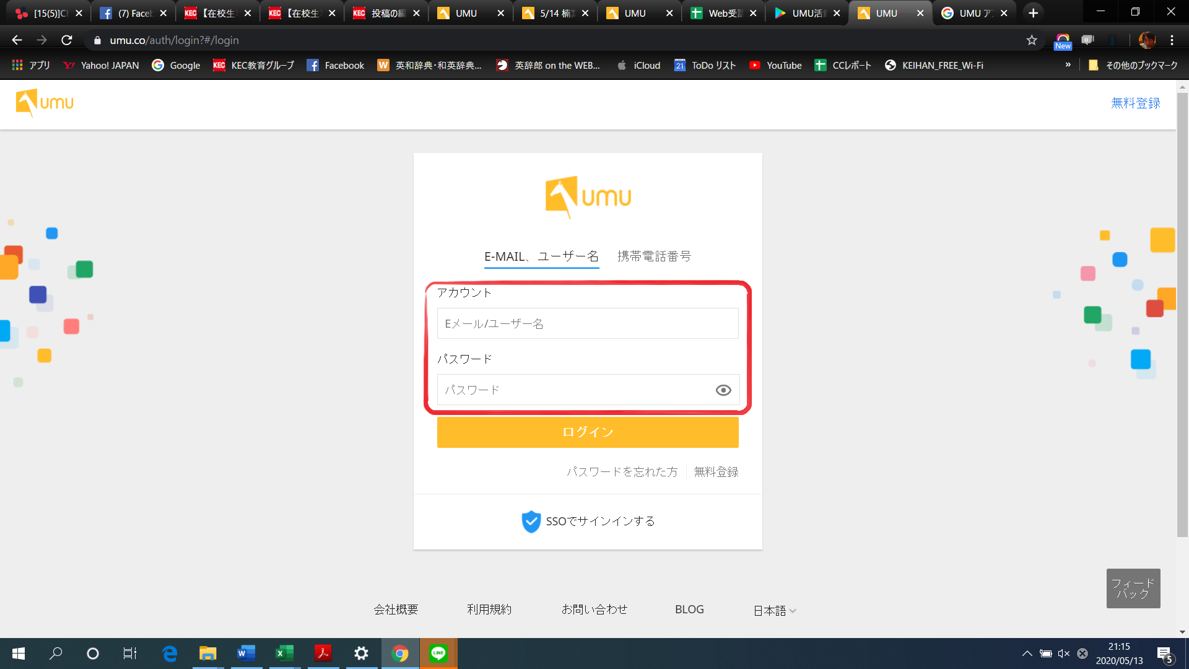Open iCloud bookmark
The width and height of the screenshot is (1189, 669).
click(x=638, y=65)
